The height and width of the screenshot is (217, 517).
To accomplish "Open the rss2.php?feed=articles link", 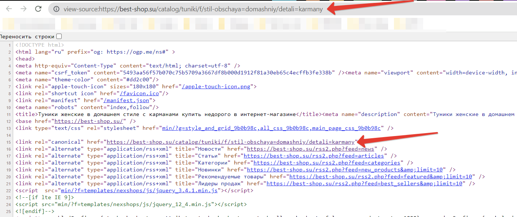I will point(314,156).
